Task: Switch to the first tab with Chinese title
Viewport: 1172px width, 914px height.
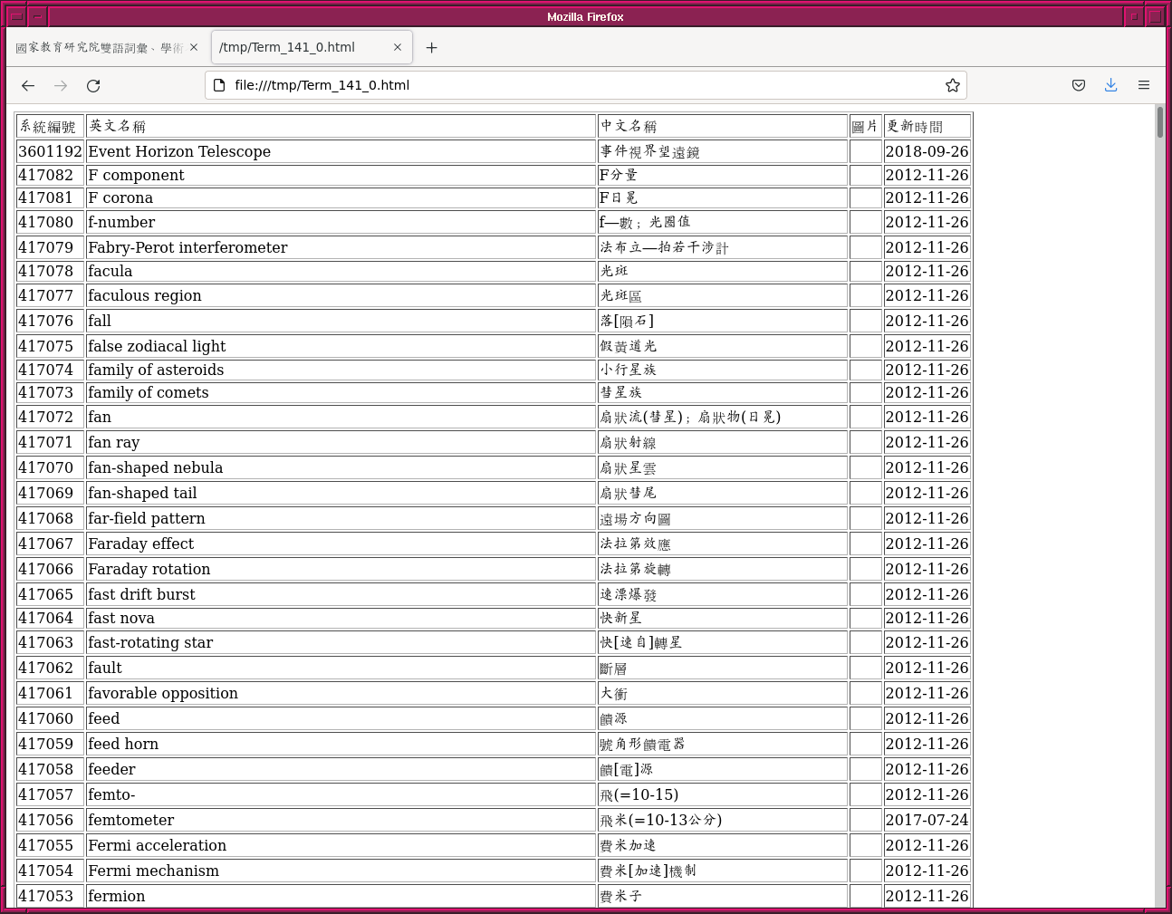Action: pyautogui.click(x=98, y=47)
